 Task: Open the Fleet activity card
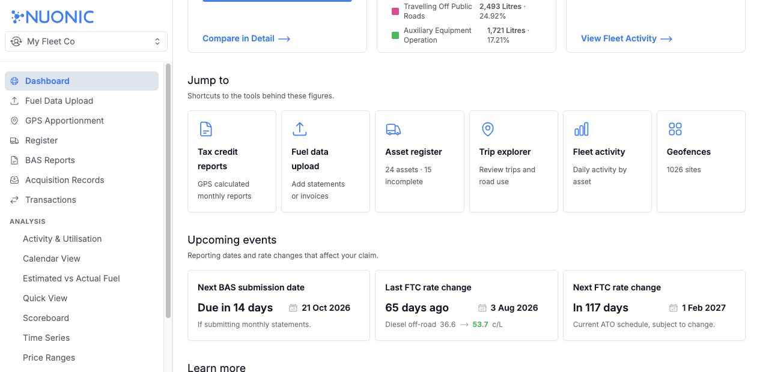[x=607, y=161]
